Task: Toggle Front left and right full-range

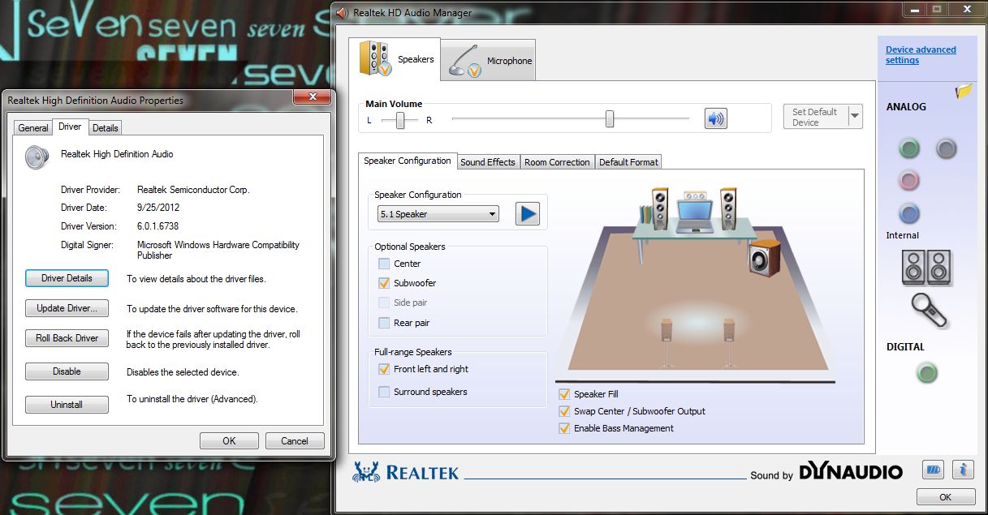Action: [x=384, y=369]
